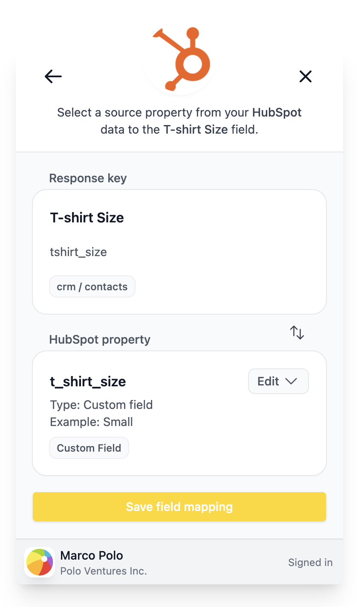The image size is (358, 607).
Task: Click the Response key section label
Action: 88,178
